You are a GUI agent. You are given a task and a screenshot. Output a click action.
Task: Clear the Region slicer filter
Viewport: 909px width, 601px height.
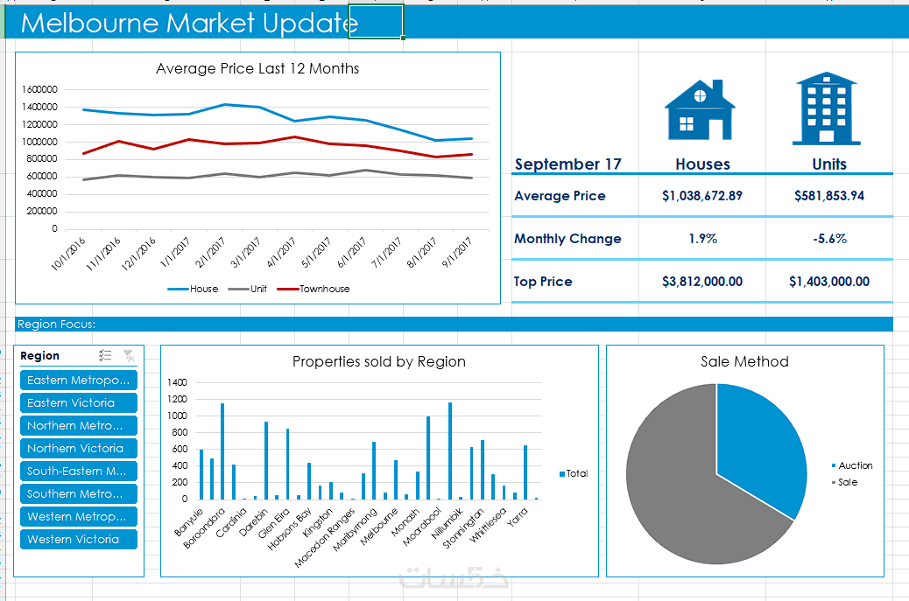pos(129,355)
